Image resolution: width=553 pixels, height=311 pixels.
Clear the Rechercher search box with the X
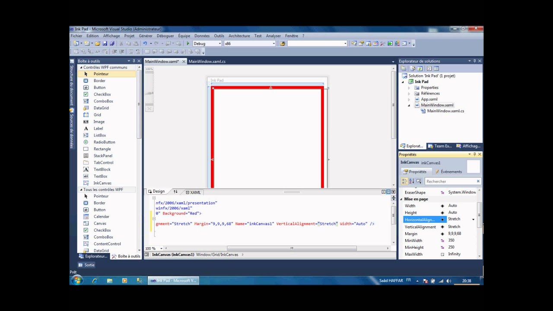tap(478, 181)
